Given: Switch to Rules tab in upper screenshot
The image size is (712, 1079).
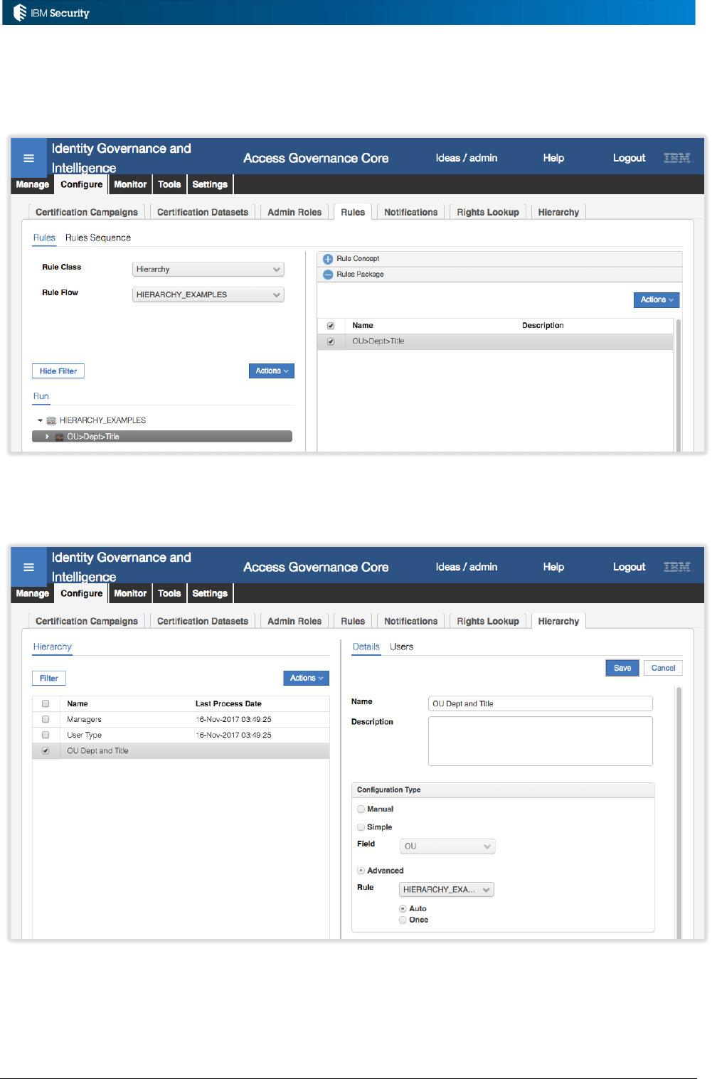Looking at the screenshot, I should click(353, 212).
